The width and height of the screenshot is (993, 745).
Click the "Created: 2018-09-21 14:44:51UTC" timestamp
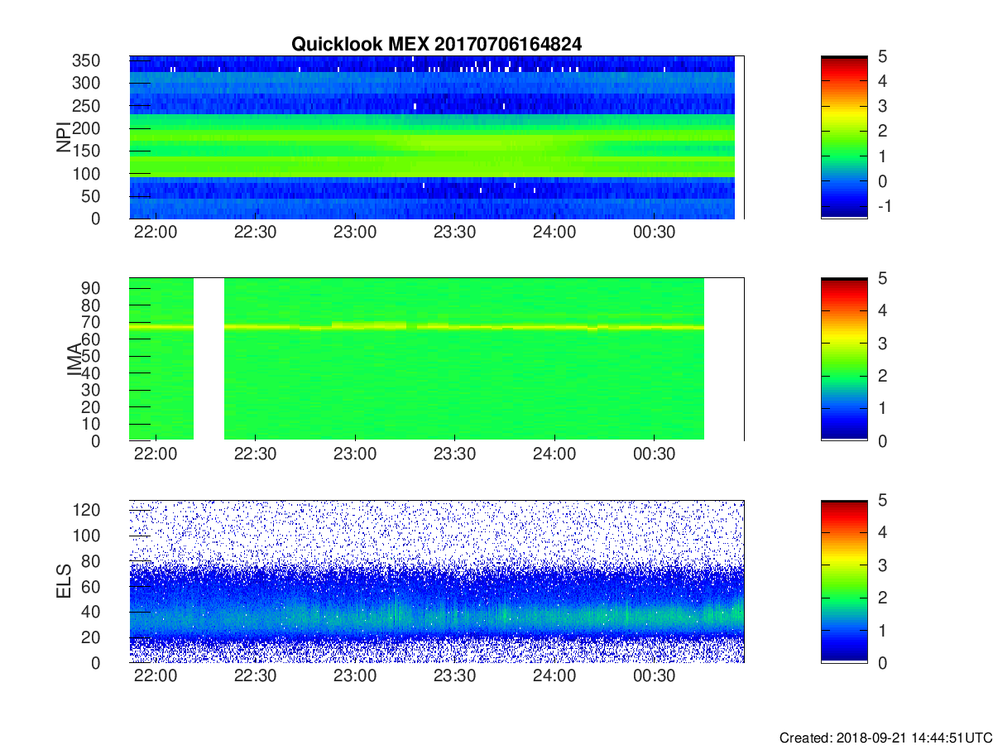click(885, 737)
